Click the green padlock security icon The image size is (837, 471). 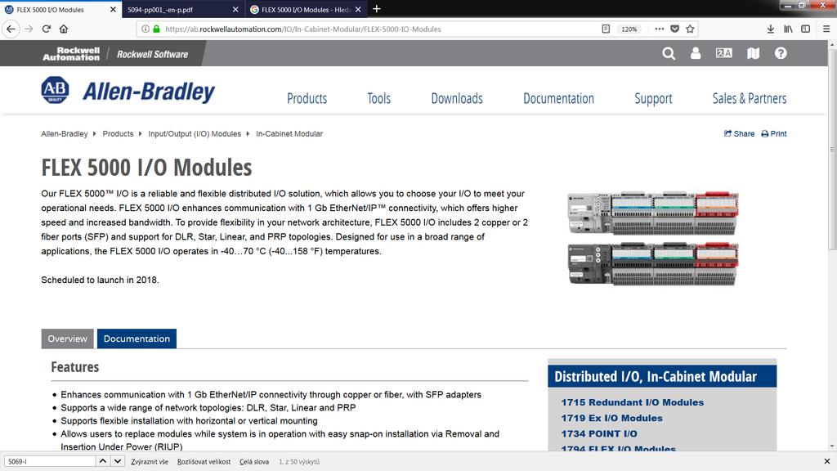[156, 29]
